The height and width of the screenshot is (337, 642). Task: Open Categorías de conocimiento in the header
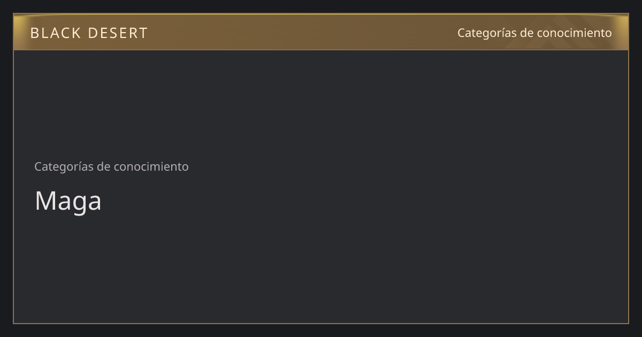[534, 33]
